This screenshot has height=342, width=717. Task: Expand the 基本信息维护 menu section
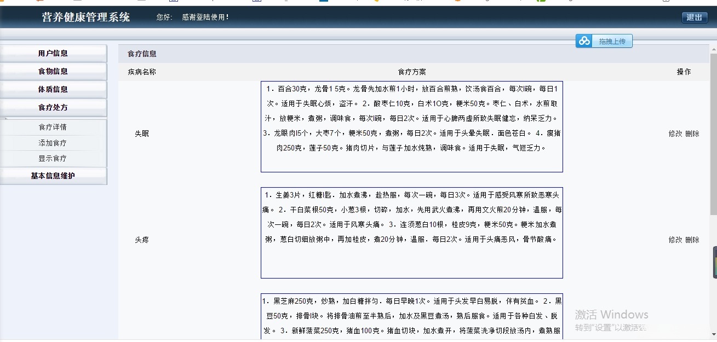pos(53,175)
